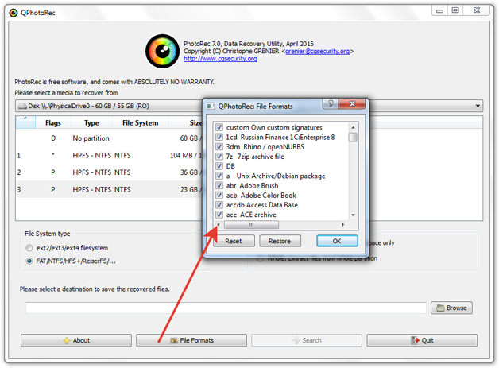Uncheck the Unix Archive/Debian package format
This screenshot has width=499, height=368.
point(219,176)
